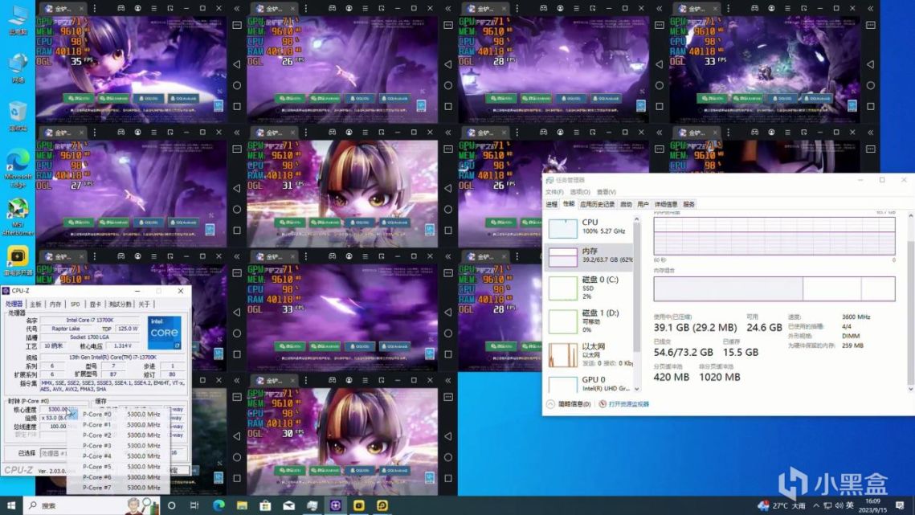915x515 pixels.
Task: Click the volume icon in the system tray
Action: pyautogui.click(x=839, y=505)
